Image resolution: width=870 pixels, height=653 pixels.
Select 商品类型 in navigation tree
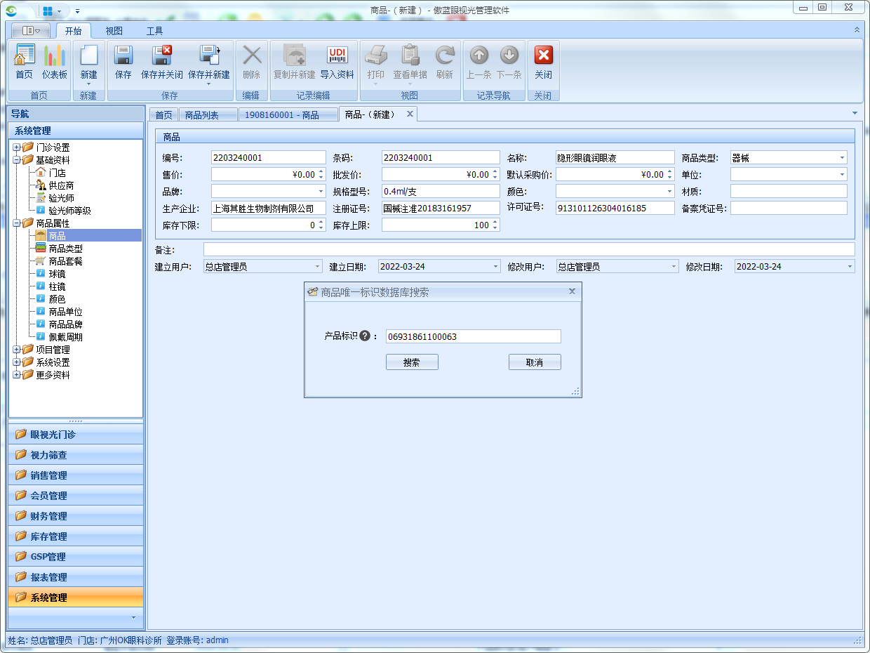click(x=65, y=249)
